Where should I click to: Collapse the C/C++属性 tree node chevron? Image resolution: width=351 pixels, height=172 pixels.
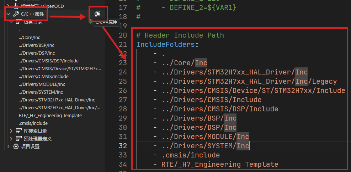pos(9,14)
